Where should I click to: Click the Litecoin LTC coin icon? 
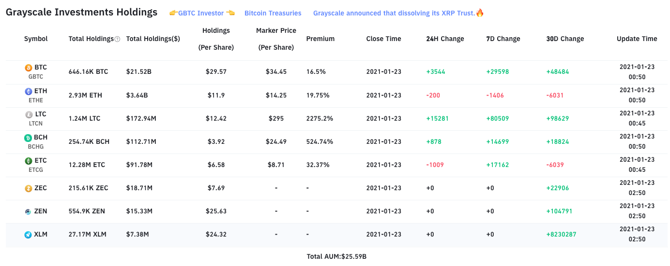(28, 114)
